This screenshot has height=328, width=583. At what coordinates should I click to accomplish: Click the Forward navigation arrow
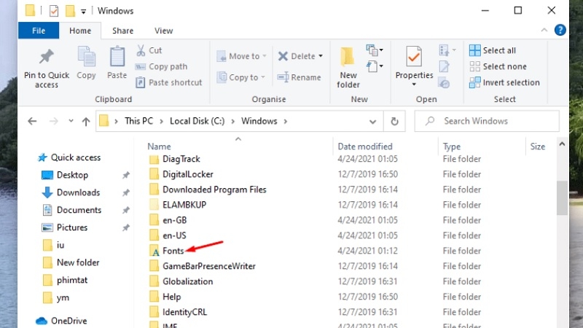(54, 121)
